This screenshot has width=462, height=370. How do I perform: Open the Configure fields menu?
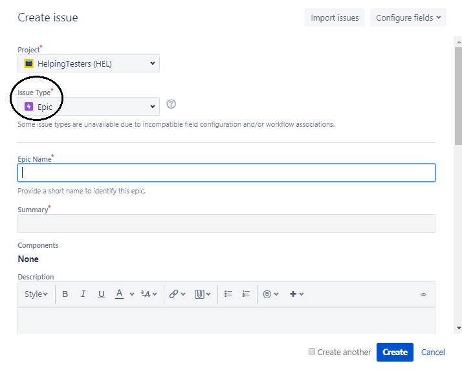point(408,17)
